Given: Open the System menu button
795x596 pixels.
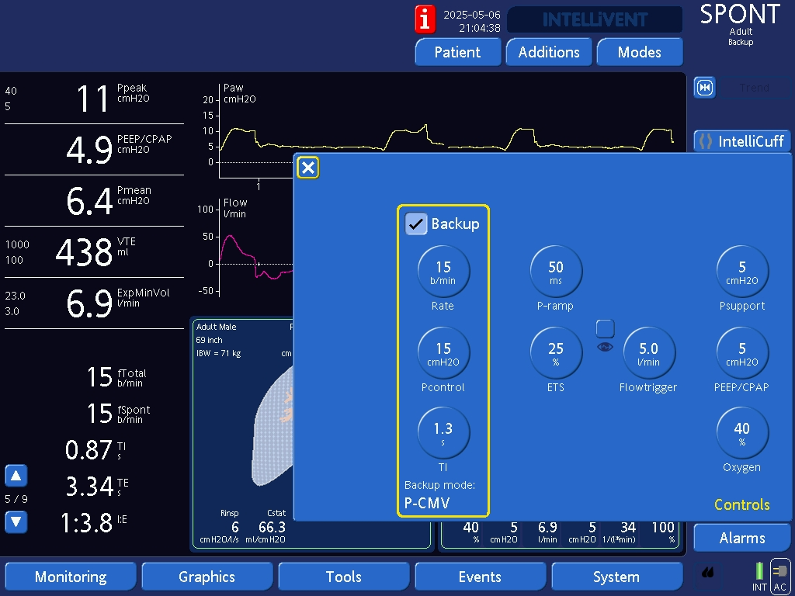Looking at the screenshot, I should coord(616,577).
